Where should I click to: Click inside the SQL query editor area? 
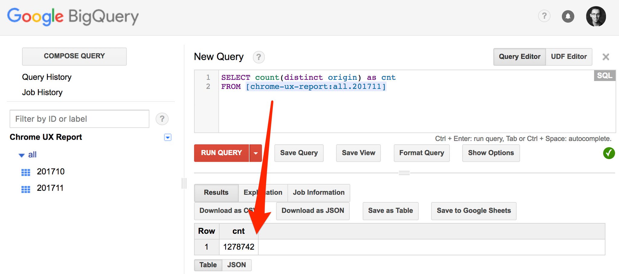coord(417,101)
